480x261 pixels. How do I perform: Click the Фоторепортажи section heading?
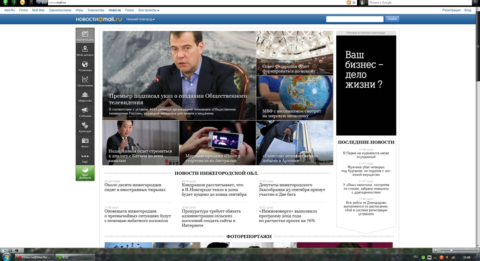tap(249, 236)
